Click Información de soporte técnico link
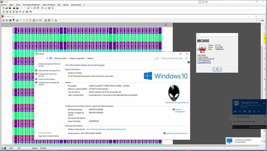Image resolution: width=267 pixels, height=151 pixels. tap(177, 102)
